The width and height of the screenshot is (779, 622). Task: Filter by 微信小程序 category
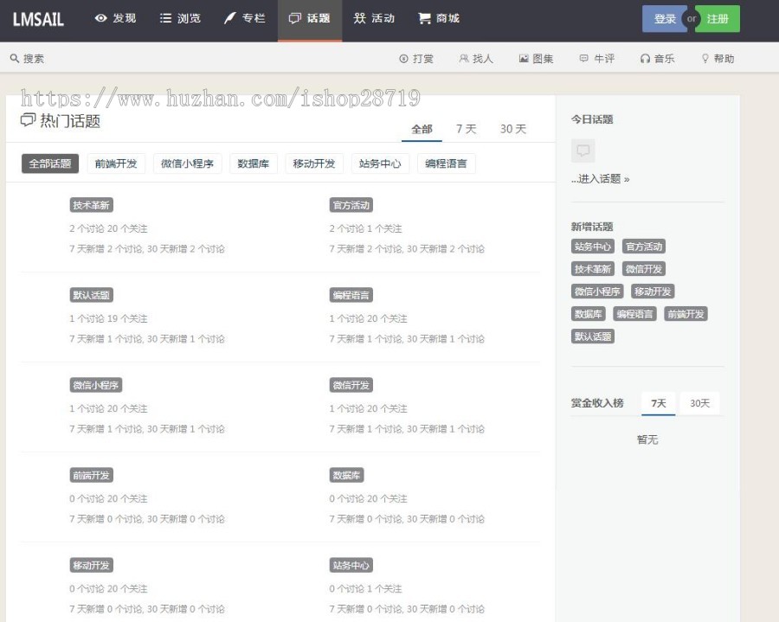[188, 164]
